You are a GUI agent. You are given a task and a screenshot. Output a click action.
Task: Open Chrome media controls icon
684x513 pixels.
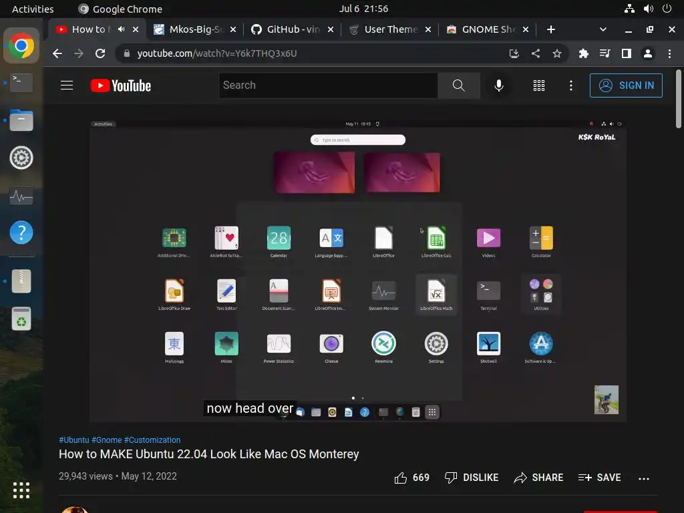[x=605, y=53]
